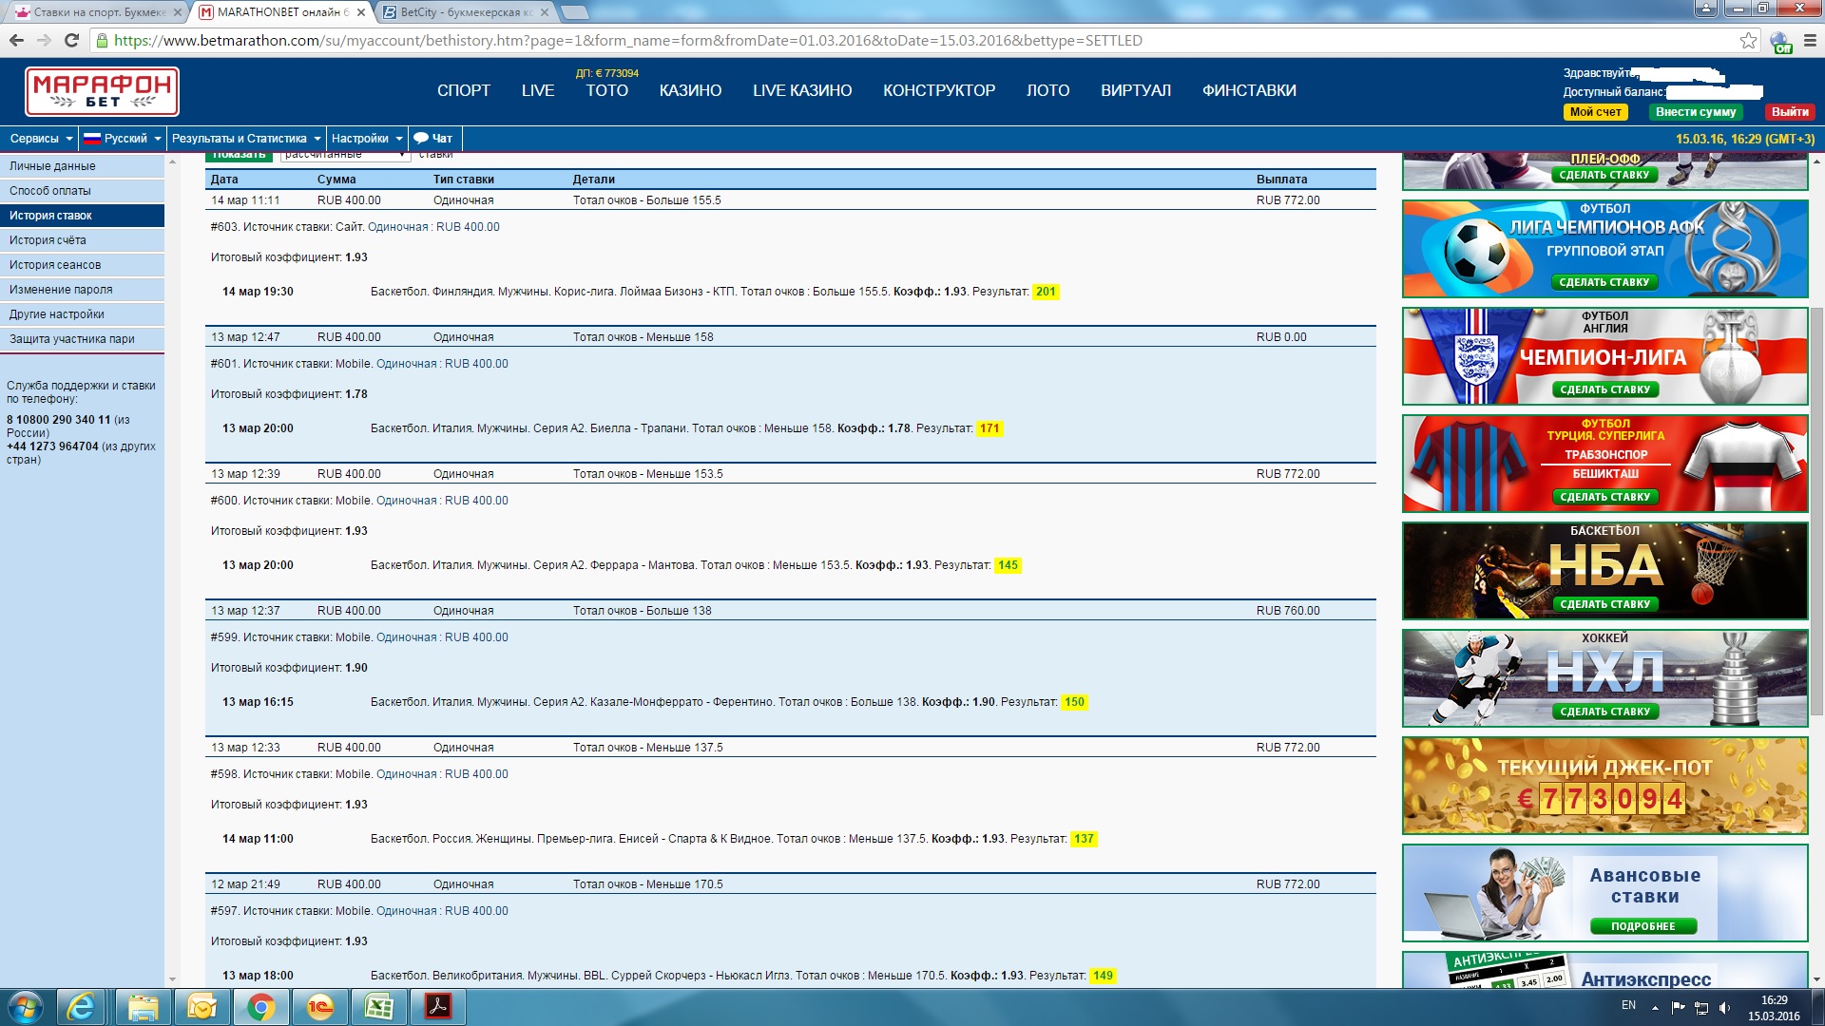Open the КАЗИНО menu item
Viewport: 1825px width, 1026px height.
[690, 90]
